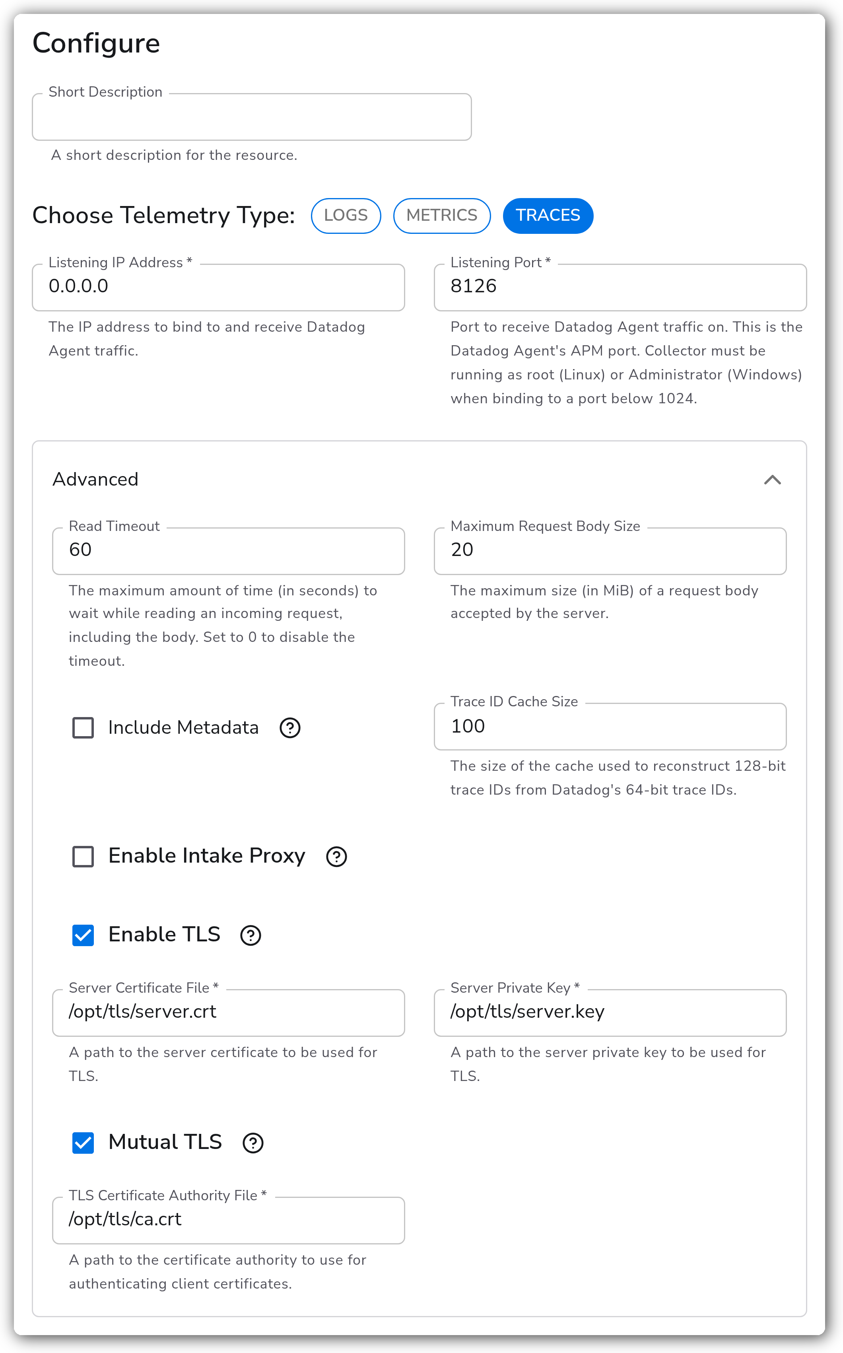Edit the Server Certificate File path
This screenshot has height=1353, width=843.
point(229,1013)
